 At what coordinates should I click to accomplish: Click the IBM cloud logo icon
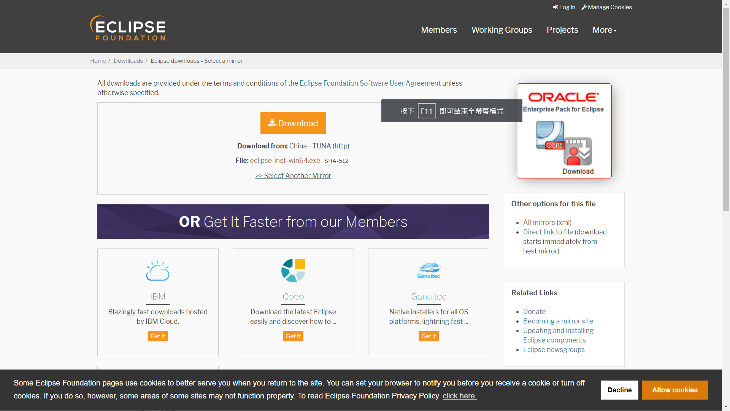pos(158,271)
